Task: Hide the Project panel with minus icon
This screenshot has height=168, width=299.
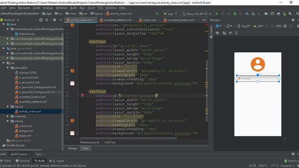Action: point(60,20)
